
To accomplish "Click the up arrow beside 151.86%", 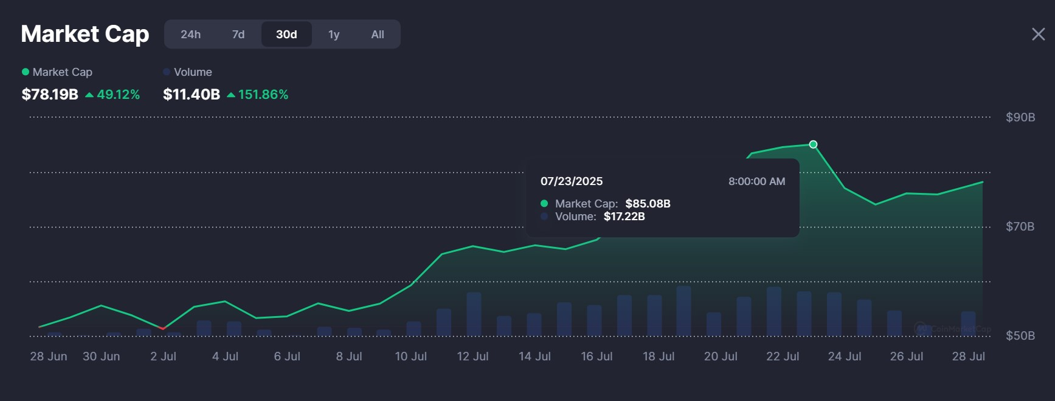I will click(231, 95).
